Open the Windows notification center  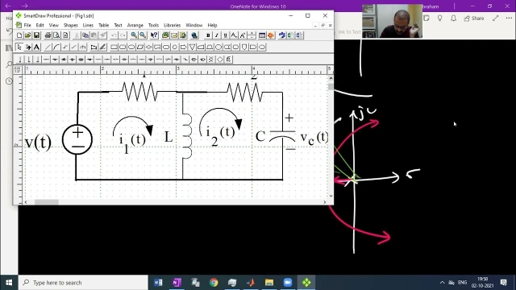pyautogui.click(x=503, y=283)
